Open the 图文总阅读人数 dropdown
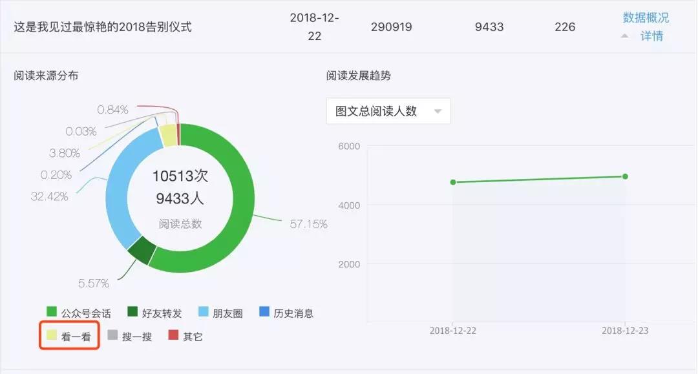The width and height of the screenshot is (698, 374). 388,110
